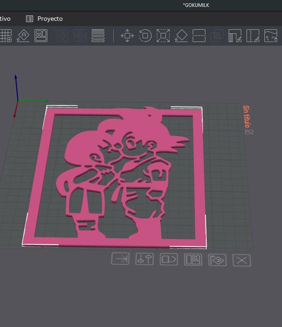The height and width of the screenshot is (327, 282).
Task: Select the Move tool
Action: (x=127, y=36)
